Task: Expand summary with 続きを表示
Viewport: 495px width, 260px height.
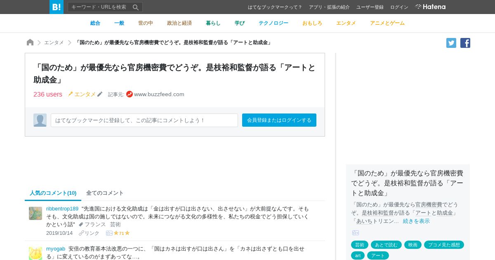Action: [416, 221]
